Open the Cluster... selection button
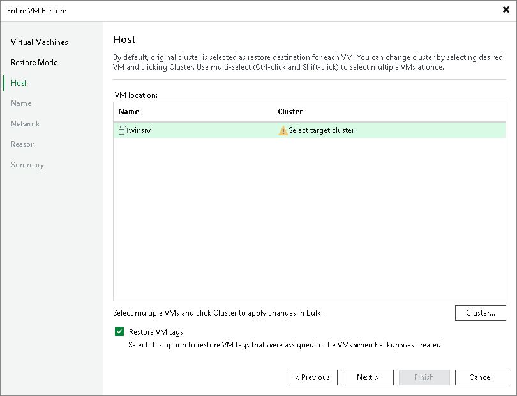Image resolution: width=517 pixels, height=396 pixels. tap(480, 313)
